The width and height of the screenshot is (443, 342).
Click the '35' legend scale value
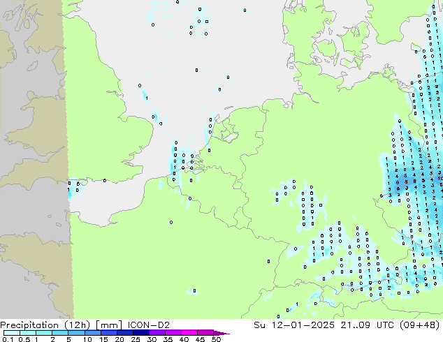click(168, 339)
